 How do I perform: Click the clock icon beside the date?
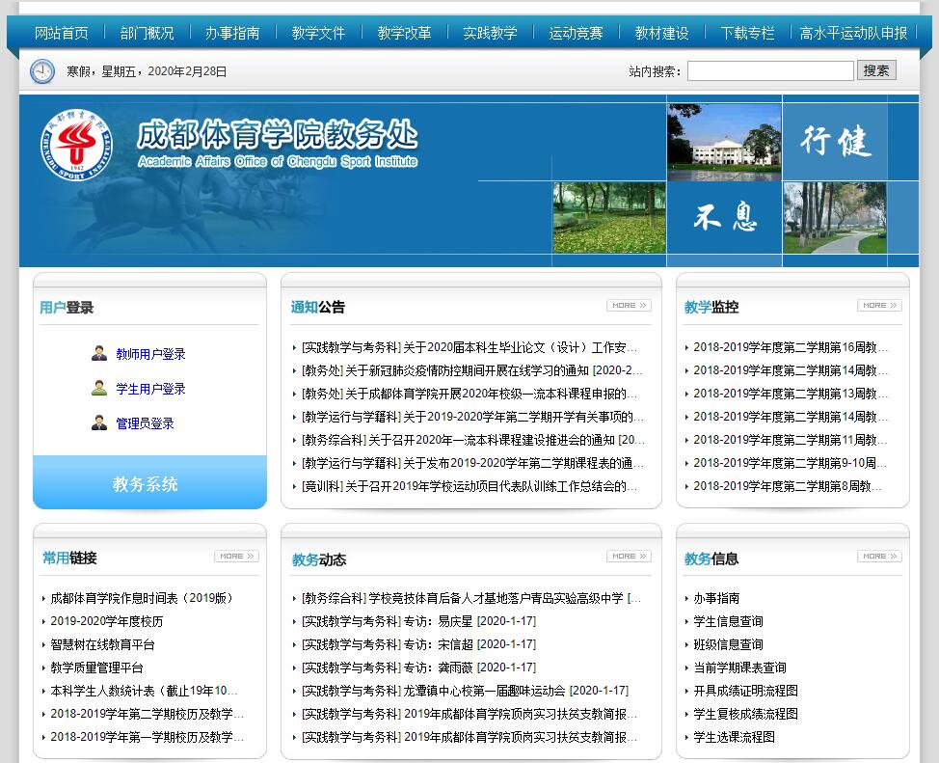point(42,71)
